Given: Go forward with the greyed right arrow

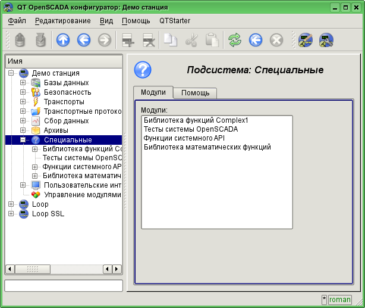Looking at the screenshot, I should coord(105,40).
